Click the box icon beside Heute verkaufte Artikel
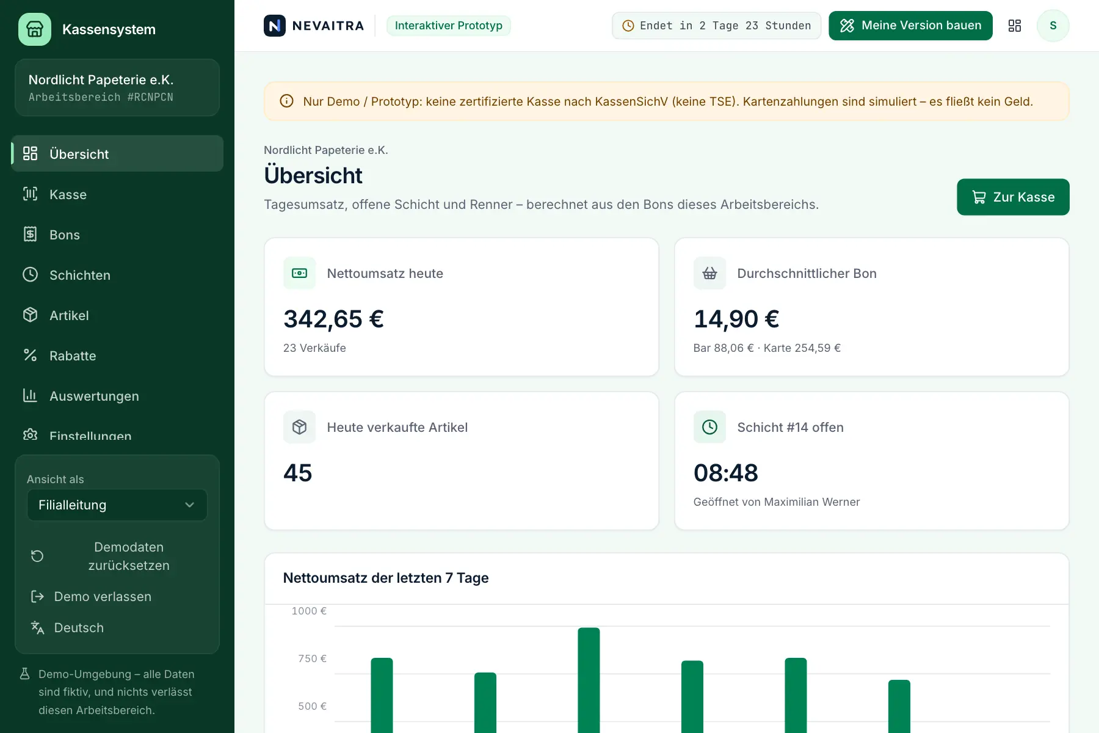Image resolution: width=1099 pixels, height=733 pixels. click(x=300, y=427)
